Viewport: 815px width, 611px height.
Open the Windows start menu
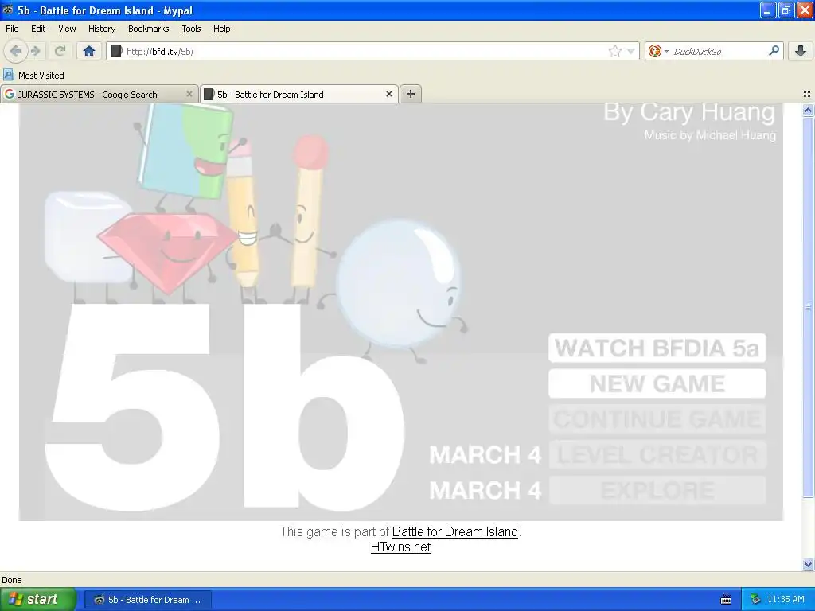pos(38,599)
